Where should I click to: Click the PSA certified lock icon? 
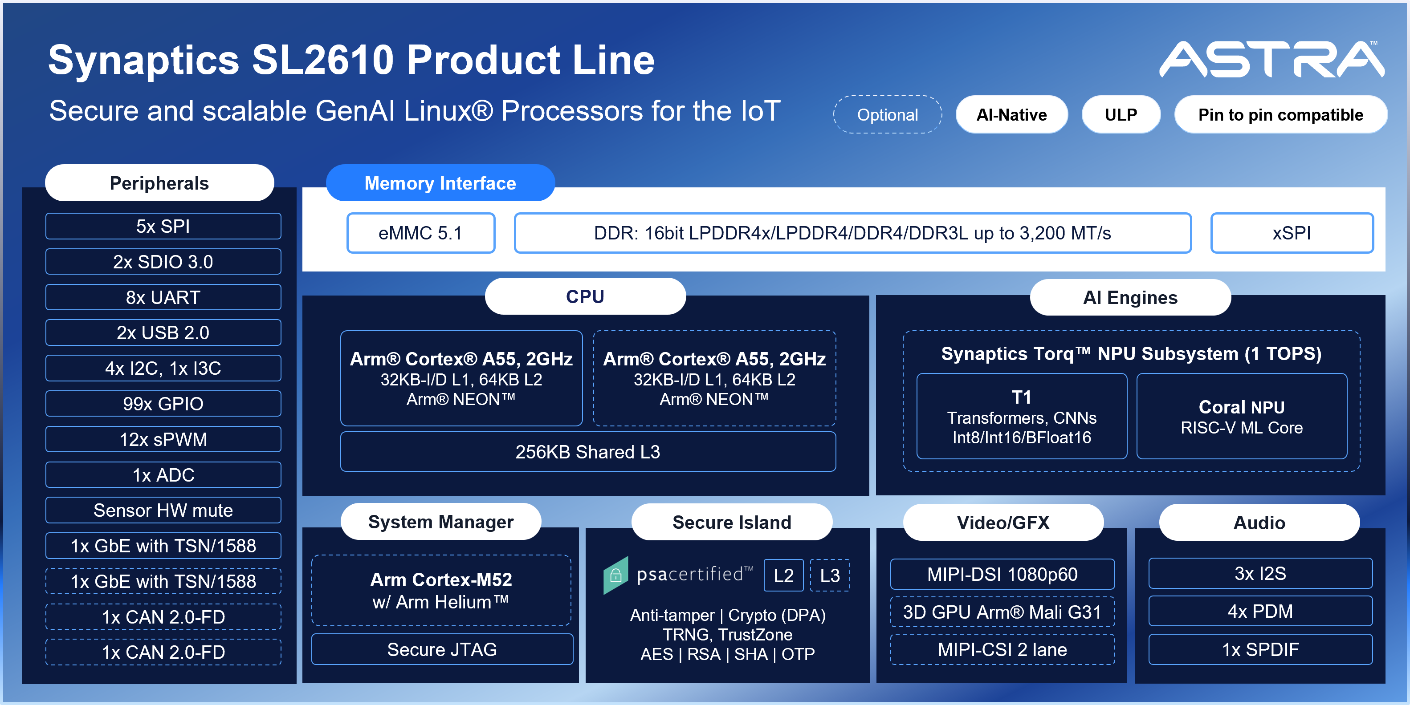click(x=616, y=575)
